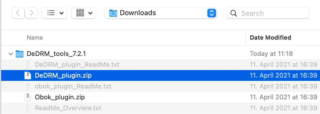Click the blue up-down arrows on Downloads popup

point(212,13)
